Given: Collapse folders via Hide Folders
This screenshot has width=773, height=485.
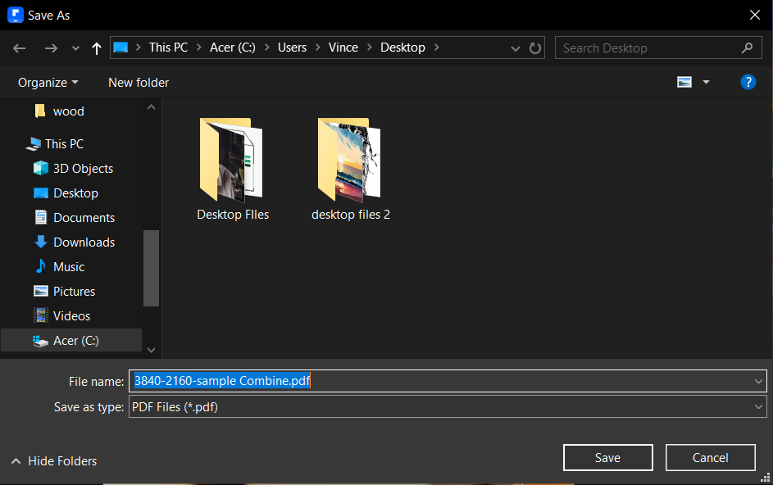Looking at the screenshot, I should coord(53,460).
